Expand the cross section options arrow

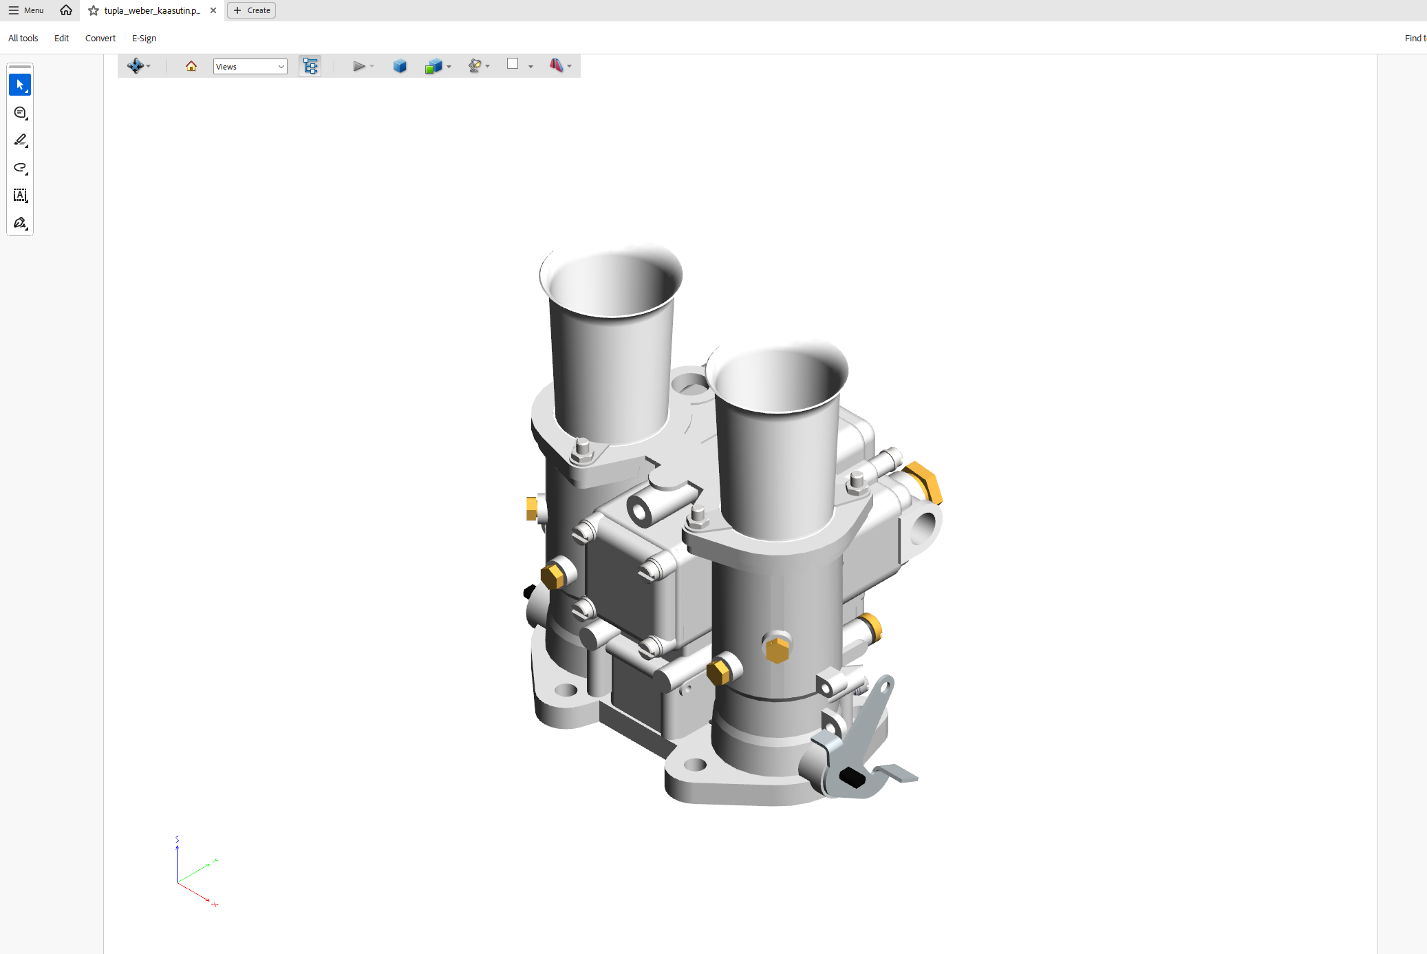(570, 67)
